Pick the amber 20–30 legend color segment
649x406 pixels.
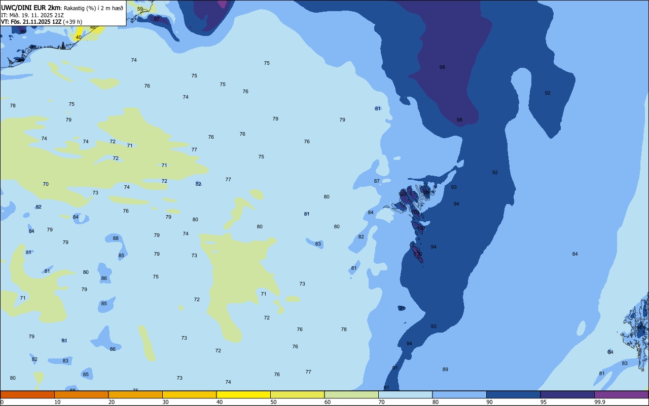click(135, 394)
